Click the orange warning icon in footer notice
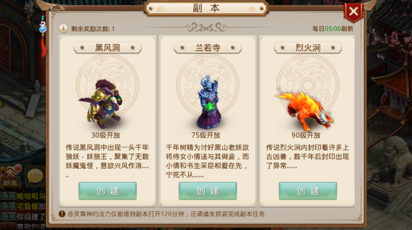The image size is (412, 230). pos(62,214)
